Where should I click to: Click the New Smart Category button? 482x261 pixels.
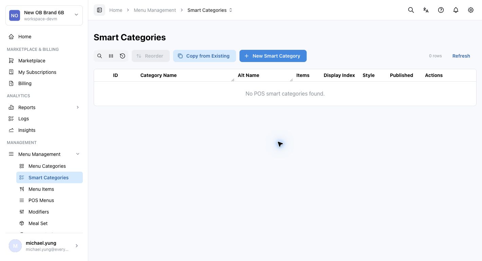coord(273,56)
